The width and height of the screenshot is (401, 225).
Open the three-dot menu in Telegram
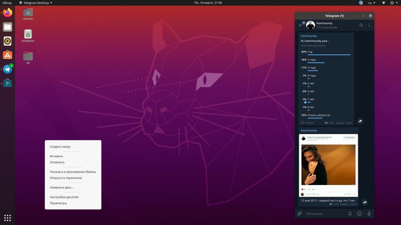(x=369, y=25)
